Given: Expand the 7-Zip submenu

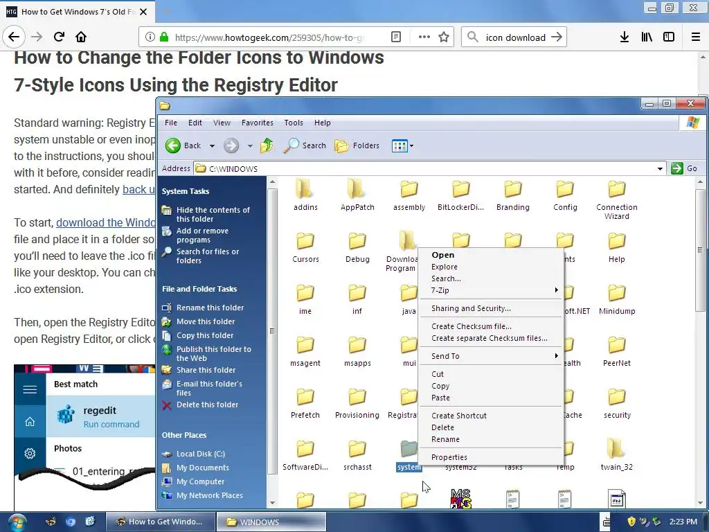Looking at the screenshot, I should point(491,290).
